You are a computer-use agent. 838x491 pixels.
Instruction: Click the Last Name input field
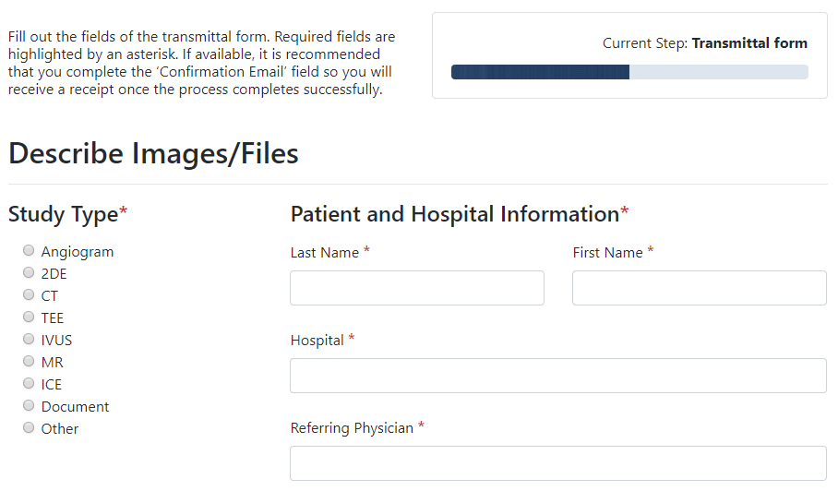coord(416,288)
